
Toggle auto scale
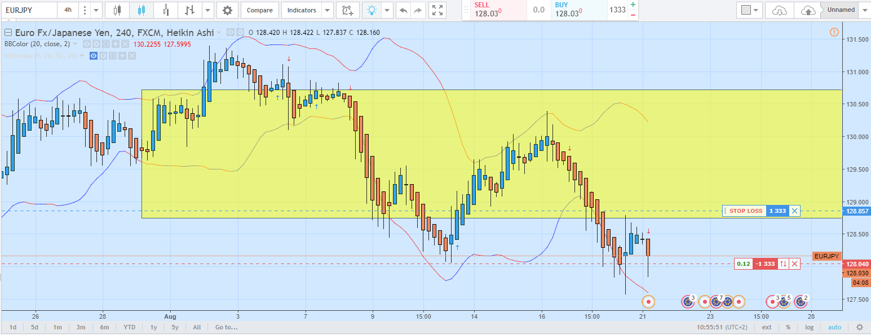coord(834,327)
